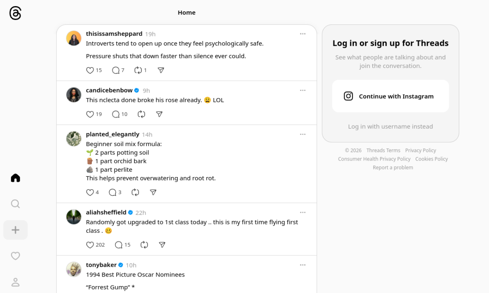Open more options on thisissamsheppard's post
The image size is (489, 293).
click(303, 34)
